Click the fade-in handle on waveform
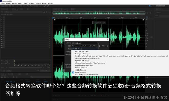The height and width of the screenshot is (101, 169). (x=55, y=20)
